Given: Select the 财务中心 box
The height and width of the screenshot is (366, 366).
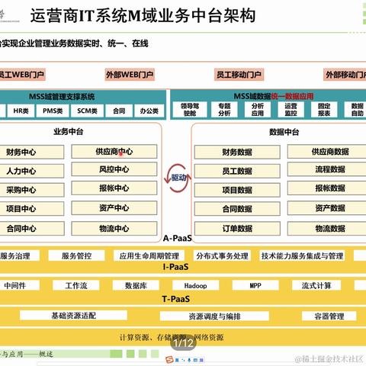Looking at the screenshot, I should [x=31, y=152].
